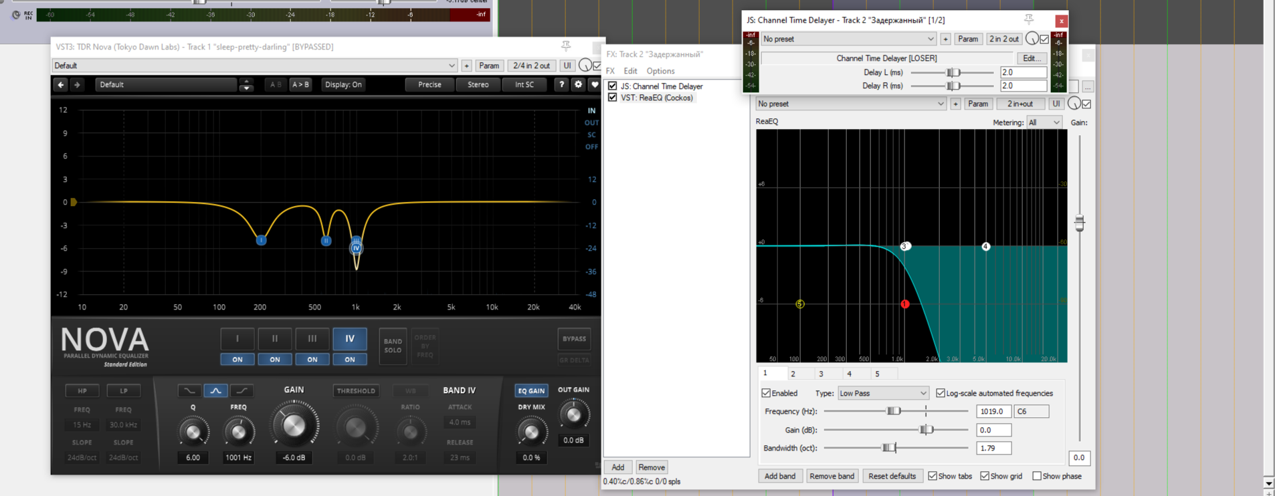1275x496 pixels.
Task: Toggle the Enabled checkbox for ReaEQ band
Action: (x=766, y=393)
